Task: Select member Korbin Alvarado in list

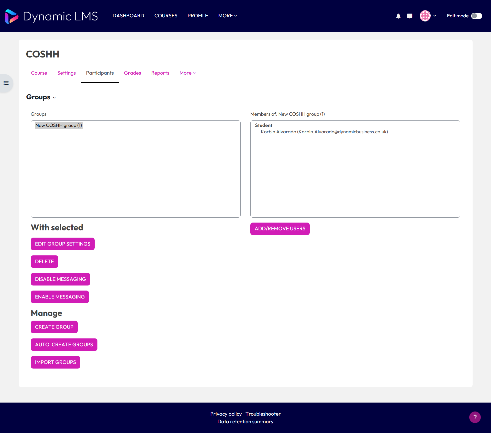Action: pos(324,132)
